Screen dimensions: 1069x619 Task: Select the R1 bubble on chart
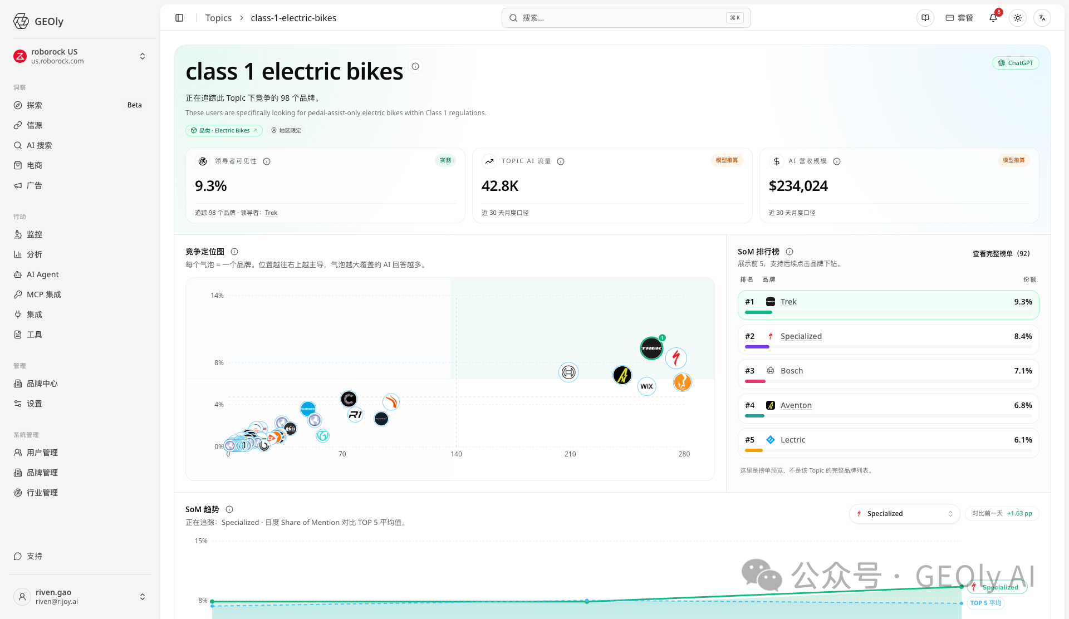[x=355, y=414]
